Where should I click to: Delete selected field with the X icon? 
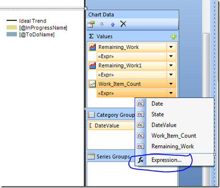tap(123, 24)
